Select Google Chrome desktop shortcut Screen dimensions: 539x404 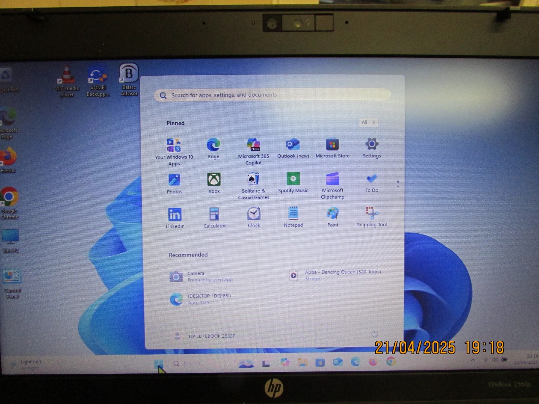pyautogui.click(x=9, y=203)
